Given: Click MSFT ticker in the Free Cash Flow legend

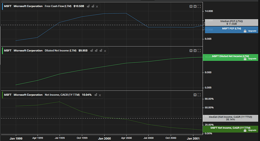Looking at the screenshot, I should (x=8, y=6).
